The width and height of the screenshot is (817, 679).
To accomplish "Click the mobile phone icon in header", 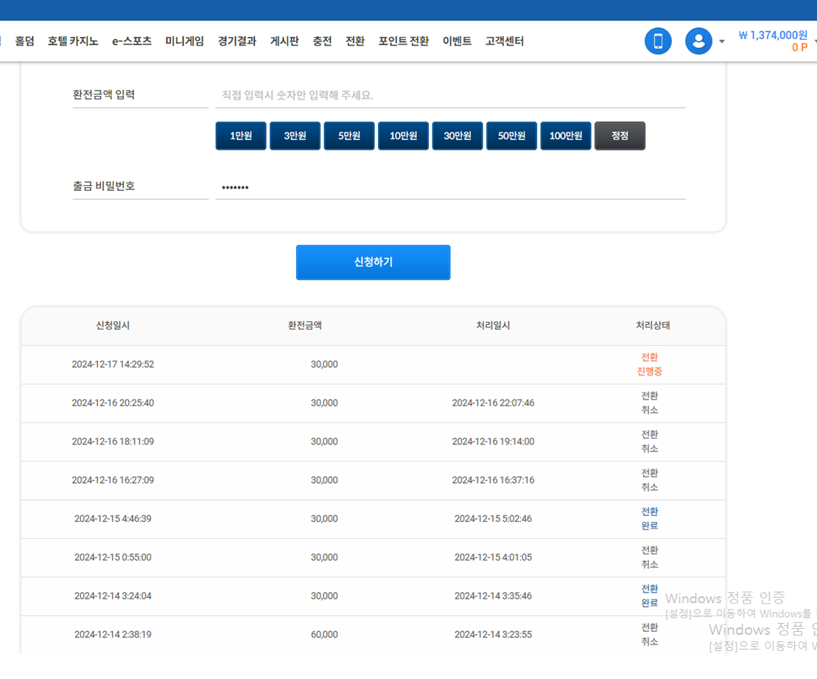I will 658,41.
